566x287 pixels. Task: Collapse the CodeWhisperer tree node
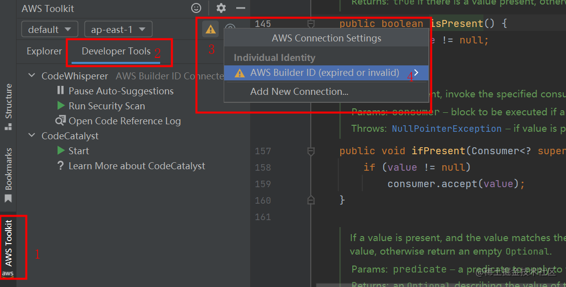(x=32, y=75)
